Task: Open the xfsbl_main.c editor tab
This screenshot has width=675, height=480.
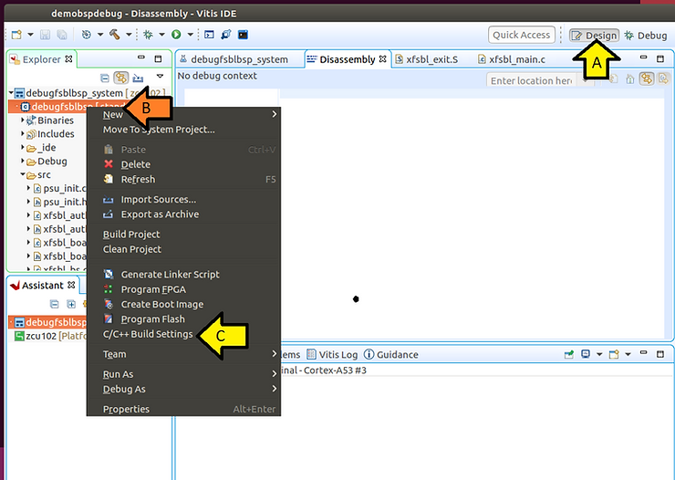Action: coord(512,59)
